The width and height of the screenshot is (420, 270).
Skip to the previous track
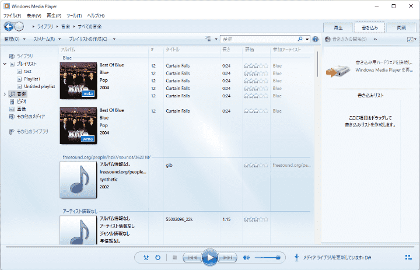click(x=192, y=258)
